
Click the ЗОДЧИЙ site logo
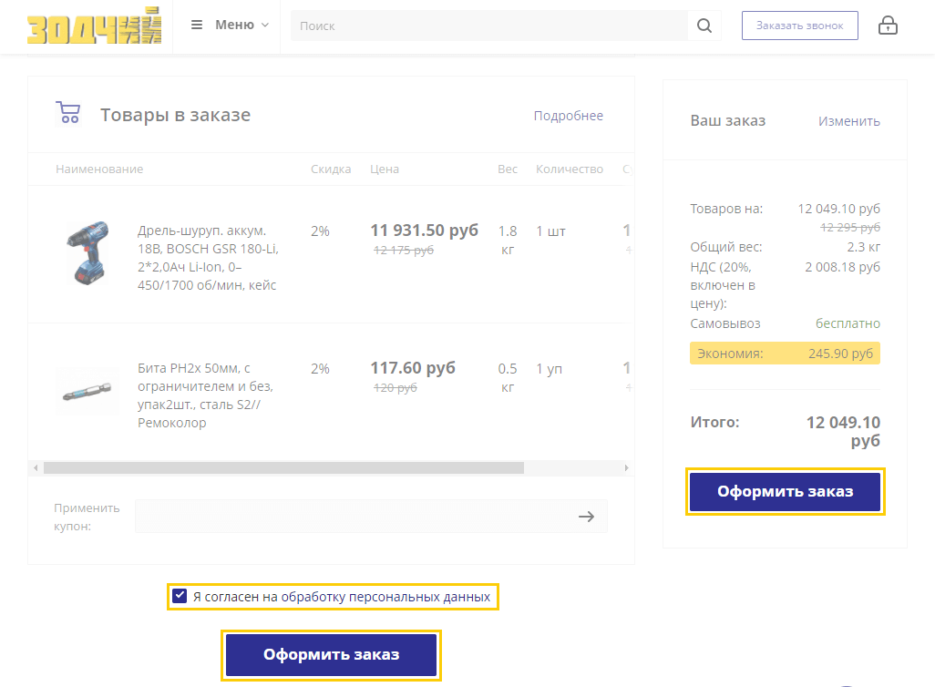pos(94,26)
